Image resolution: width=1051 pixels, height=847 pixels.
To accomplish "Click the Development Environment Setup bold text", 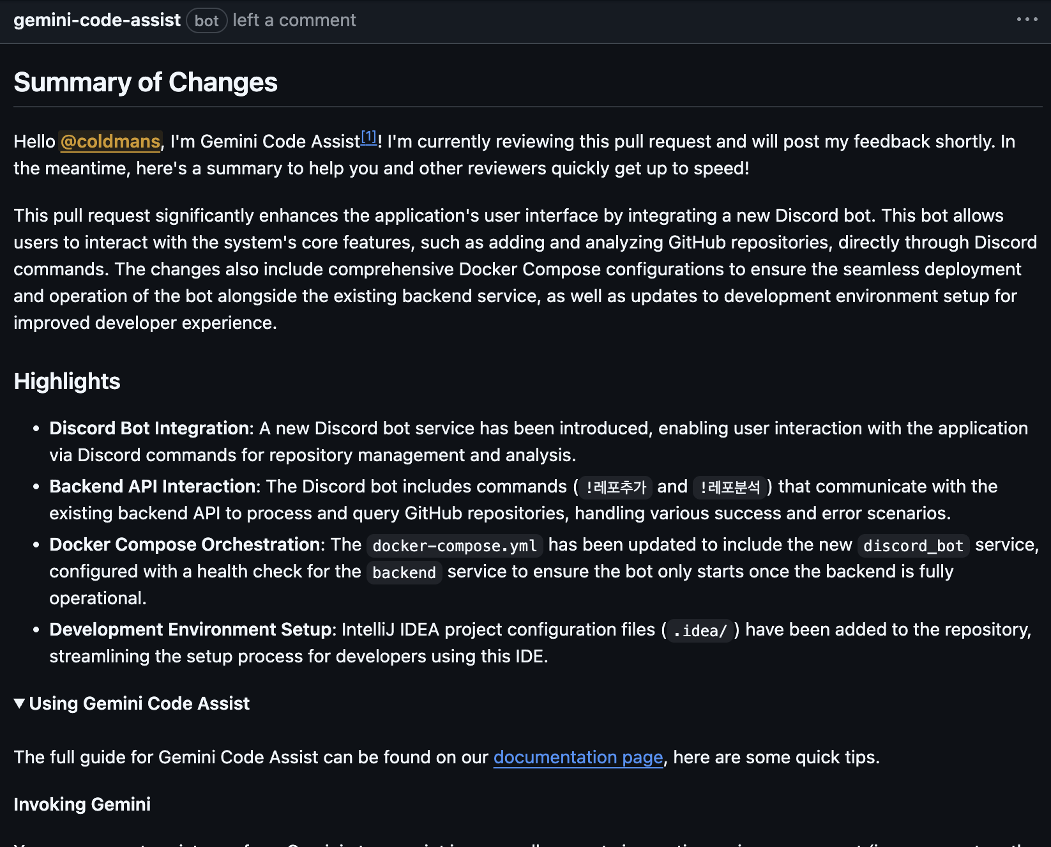I will (190, 629).
